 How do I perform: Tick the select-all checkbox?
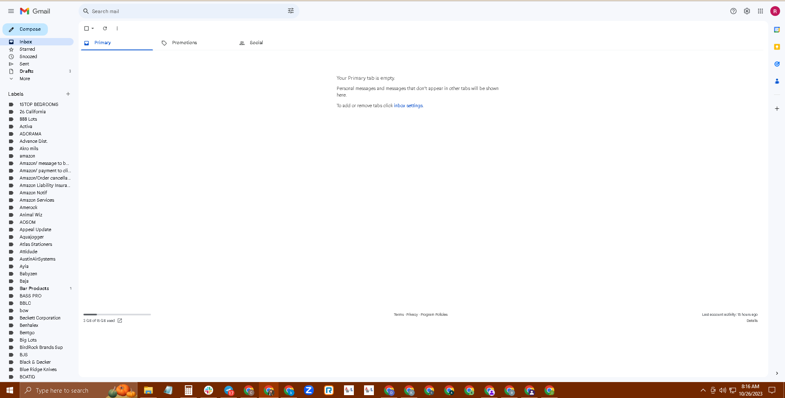tap(86, 28)
